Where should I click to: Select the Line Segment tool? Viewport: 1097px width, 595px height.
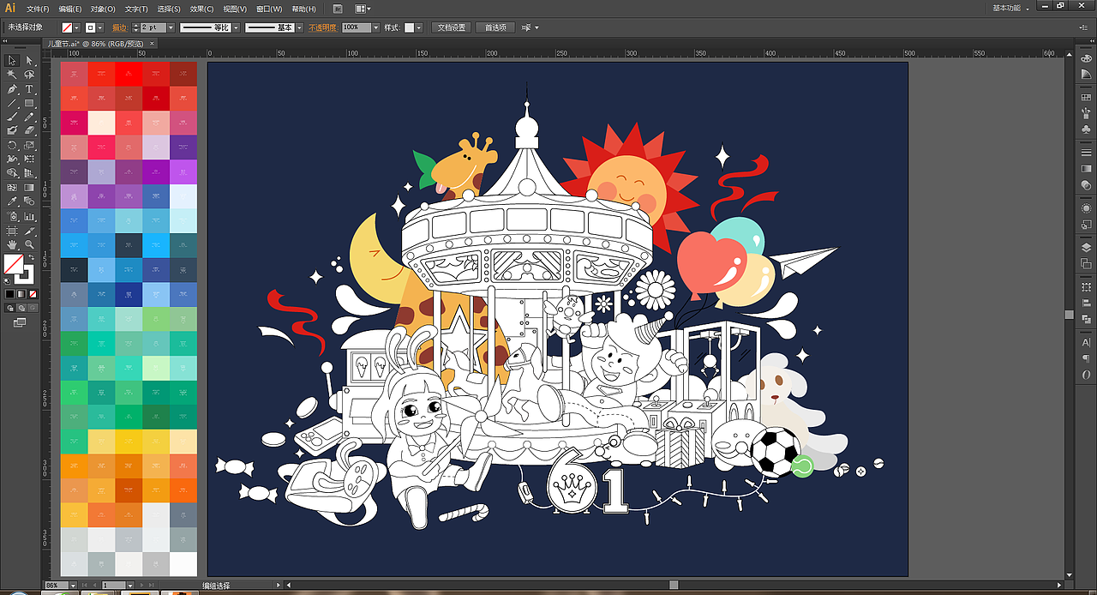(x=12, y=102)
